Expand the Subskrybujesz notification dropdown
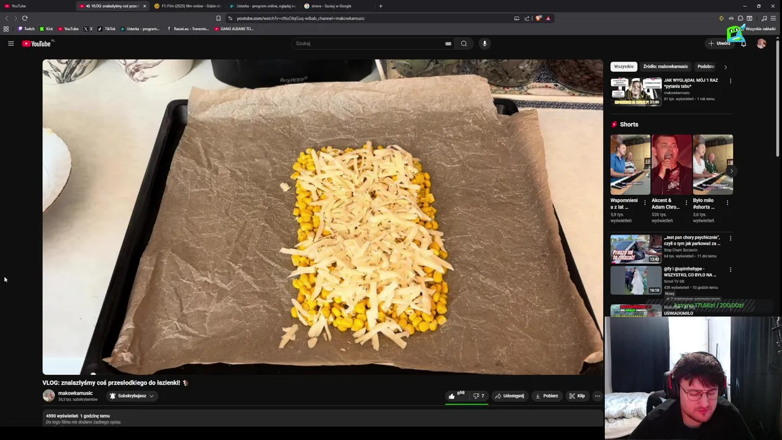This screenshot has height=440, width=782. [x=131, y=396]
